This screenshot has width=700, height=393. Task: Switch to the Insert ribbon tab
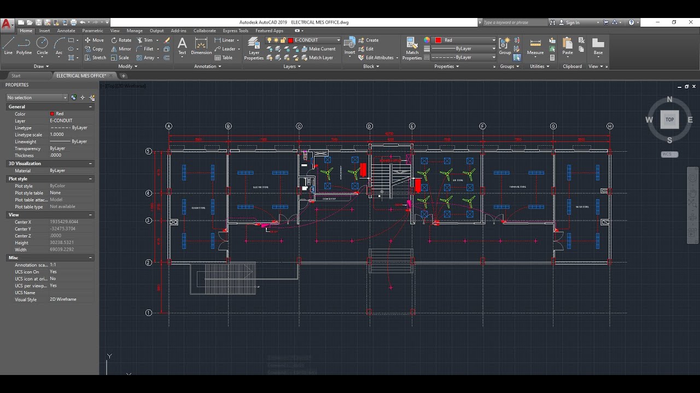tap(44, 31)
